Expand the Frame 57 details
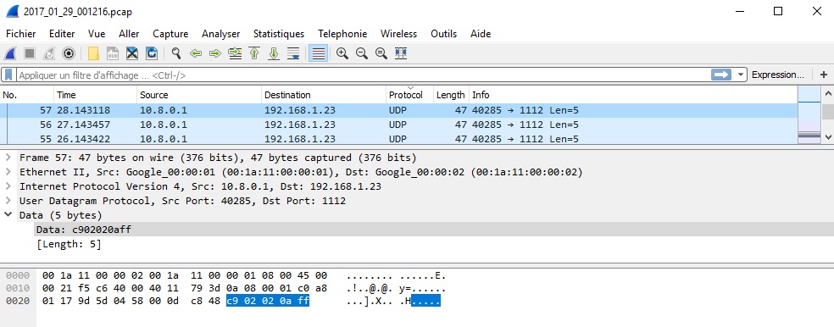This screenshot has width=834, height=327. [8, 158]
